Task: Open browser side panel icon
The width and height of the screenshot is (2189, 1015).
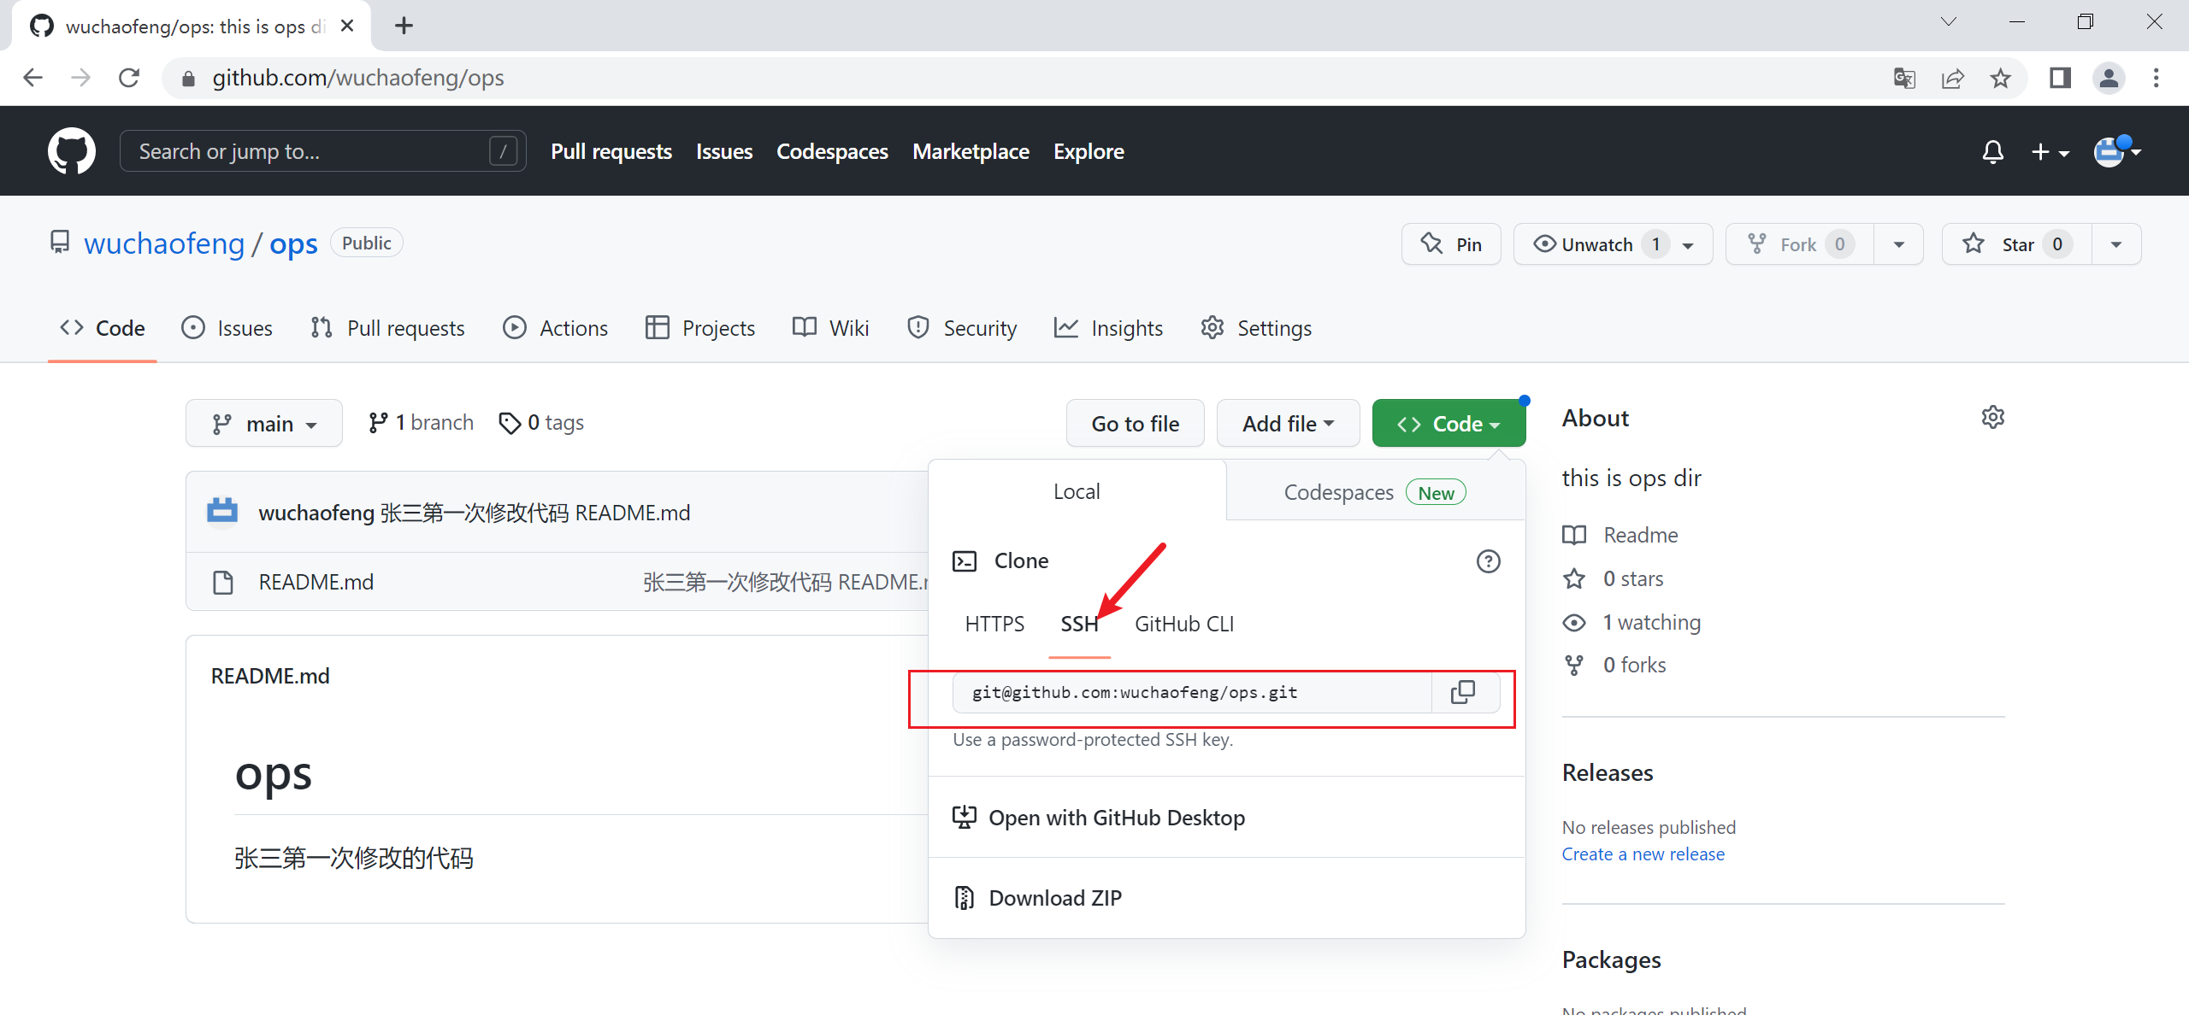Action: coord(2060,79)
